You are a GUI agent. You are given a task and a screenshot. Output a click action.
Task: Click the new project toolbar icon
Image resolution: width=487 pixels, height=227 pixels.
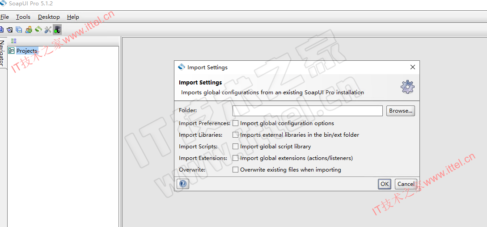pyautogui.click(x=1, y=30)
